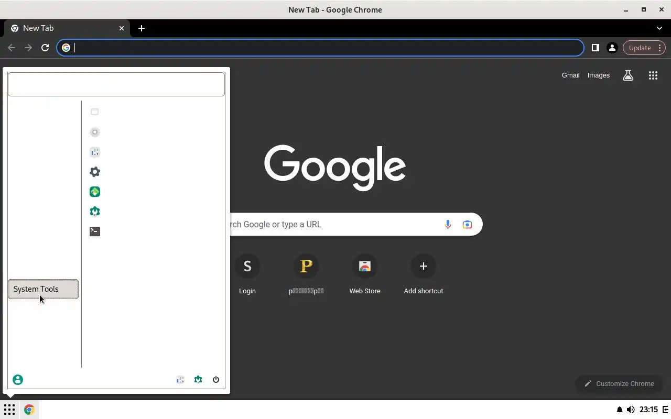This screenshot has height=419, width=671.
Task: Click the Chrome icon in the taskbar
Action: click(x=29, y=410)
